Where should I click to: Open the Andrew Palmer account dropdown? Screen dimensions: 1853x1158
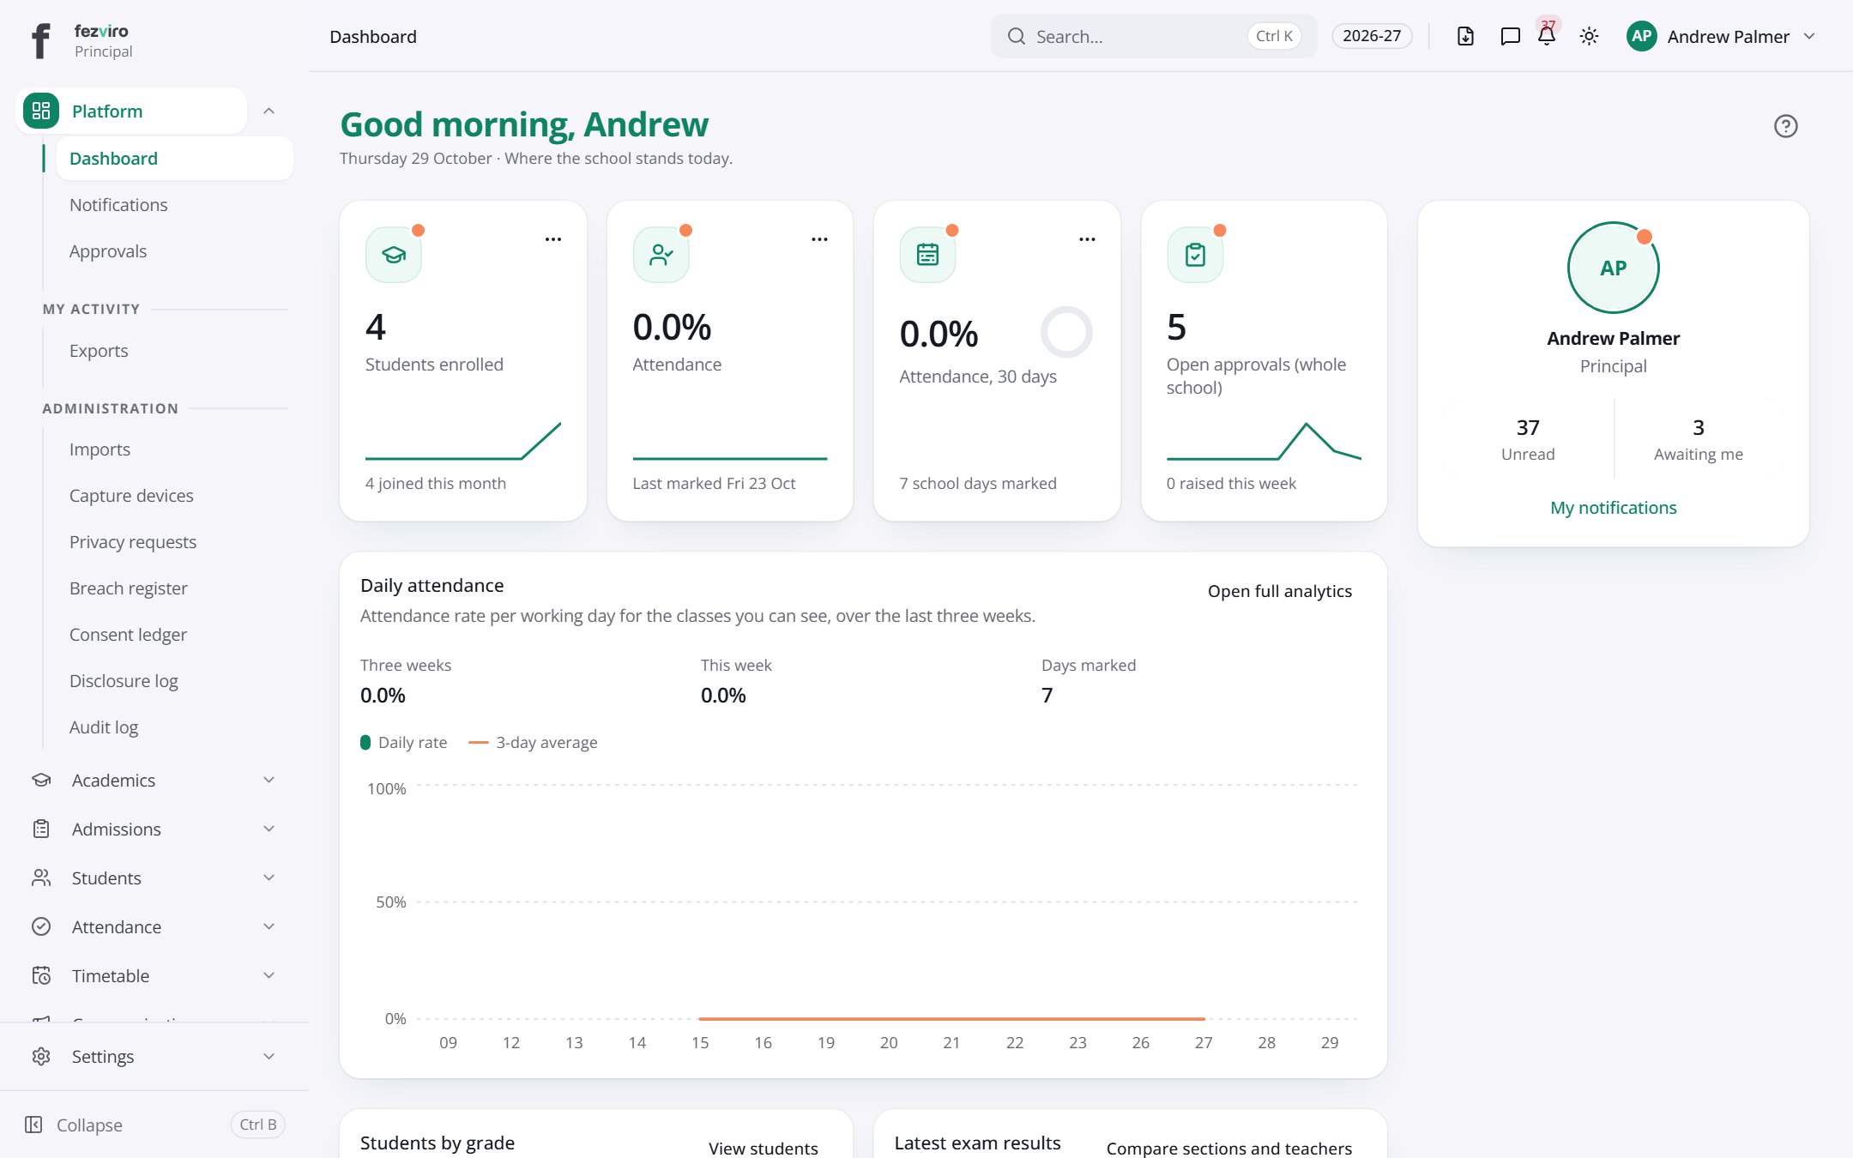(1721, 36)
